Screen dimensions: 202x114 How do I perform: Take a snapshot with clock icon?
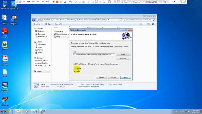76,2
